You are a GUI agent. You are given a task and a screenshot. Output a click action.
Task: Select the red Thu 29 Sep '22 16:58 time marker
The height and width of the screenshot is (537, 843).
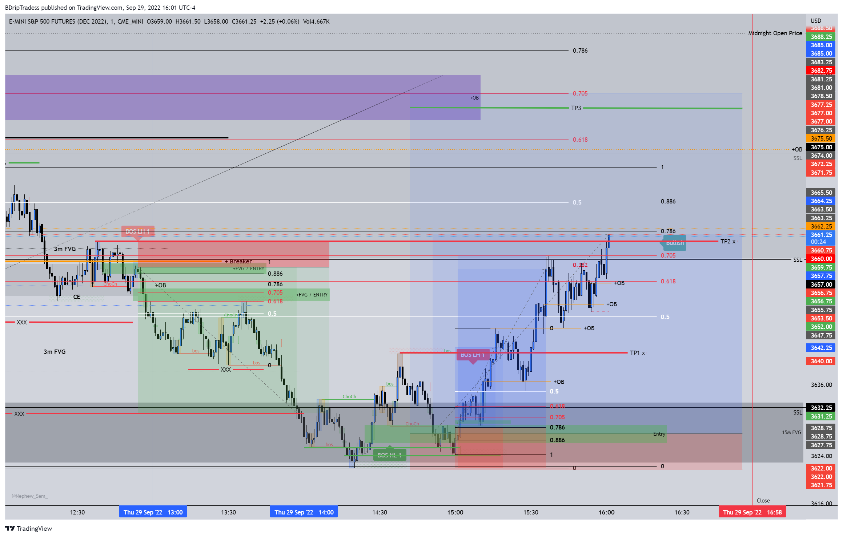coord(752,512)
